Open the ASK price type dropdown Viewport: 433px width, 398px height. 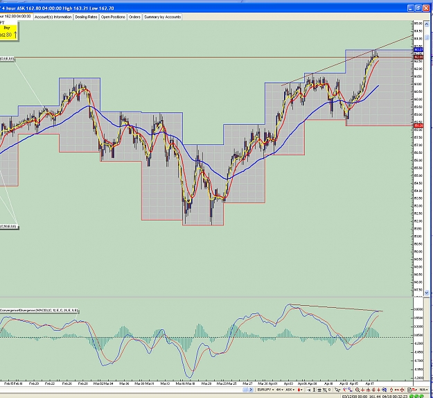[x=290, y=390]
